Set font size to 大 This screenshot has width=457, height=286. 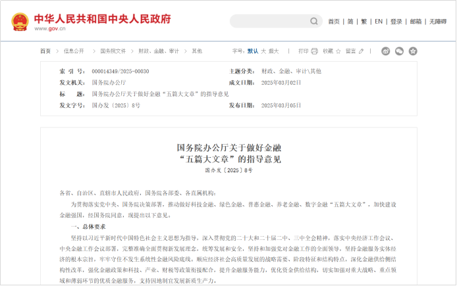point(263,51)
